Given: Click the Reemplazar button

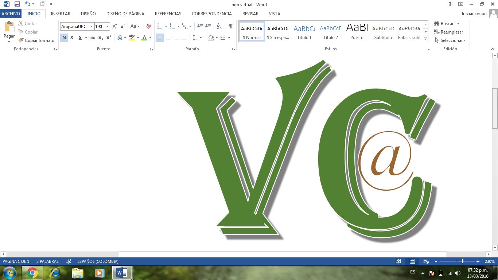Looking at the screenshot, I should pos(448,32).
